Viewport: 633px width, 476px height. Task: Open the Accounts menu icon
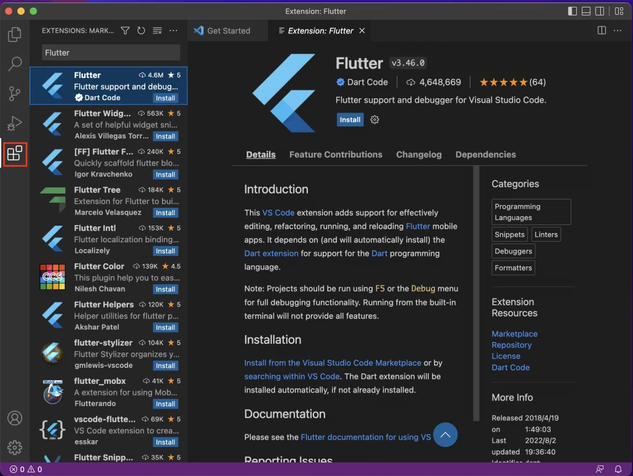coord(15,418)
